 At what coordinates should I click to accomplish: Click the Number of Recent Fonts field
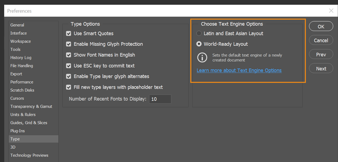click(160, 99)
